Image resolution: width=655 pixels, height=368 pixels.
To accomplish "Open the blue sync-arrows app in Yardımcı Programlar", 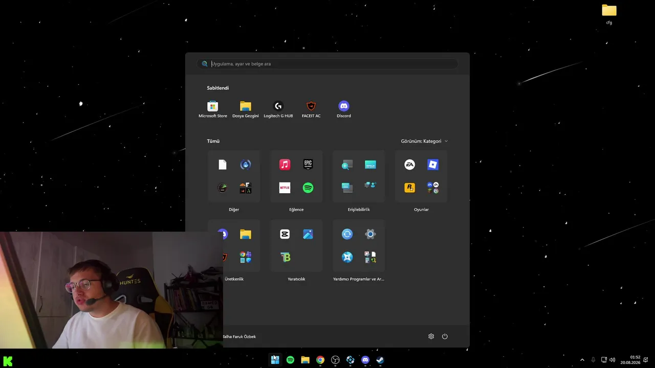I will tap(347, 234).
